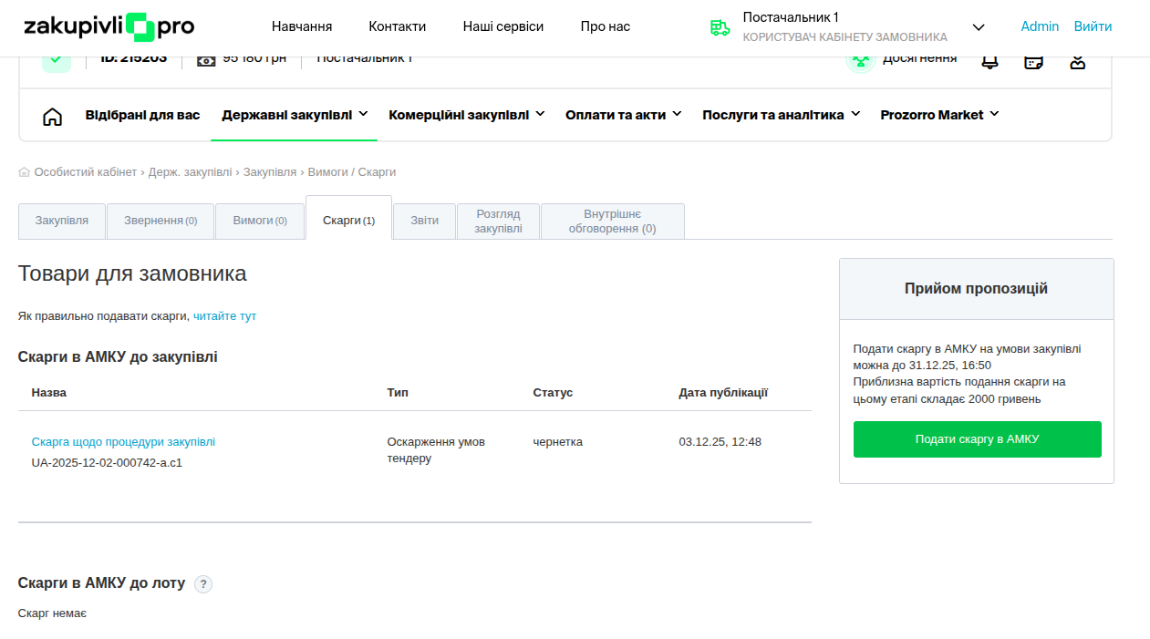Screen dimensions: 1150x639
Task: Click the achievements trophy icon
Action: click(x=860, y=60)
